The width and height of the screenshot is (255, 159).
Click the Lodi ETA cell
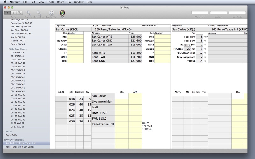[x=122, y=107]
